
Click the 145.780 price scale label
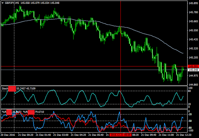(193, 12)
